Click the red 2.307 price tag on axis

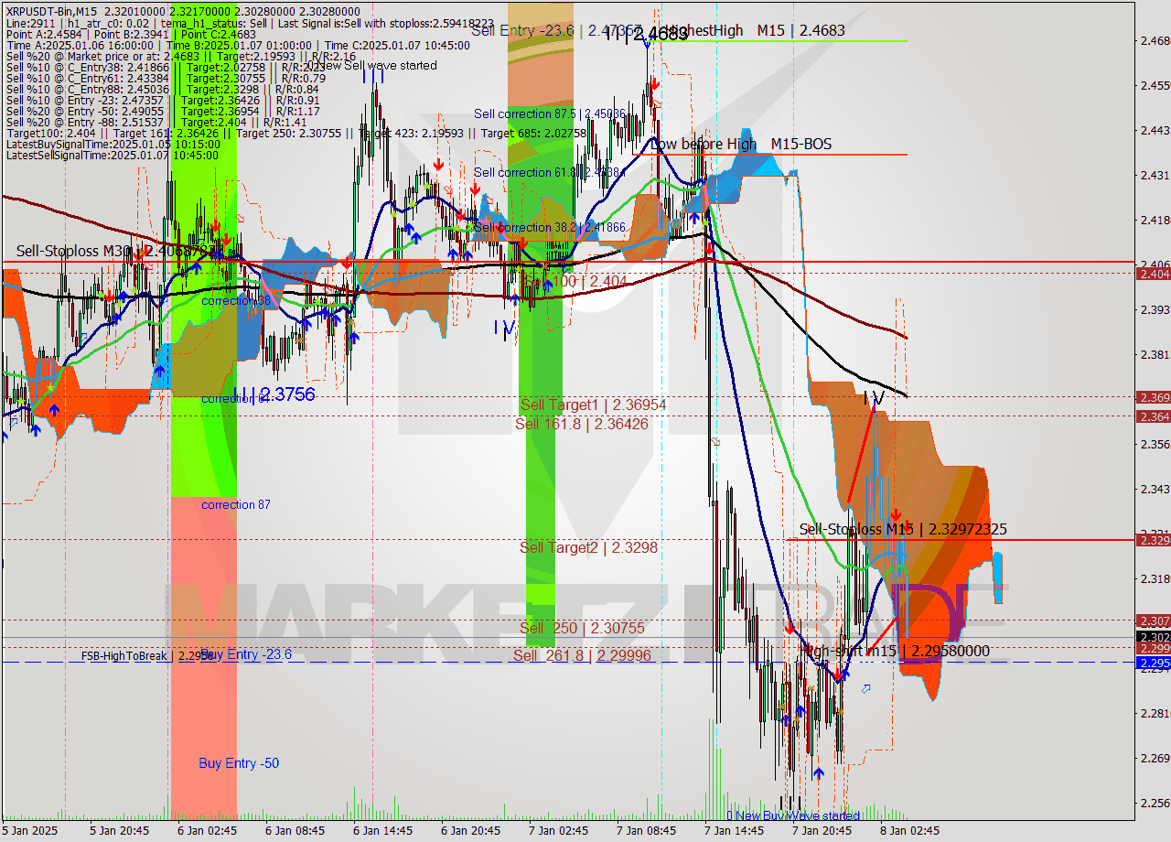pos(1153,621)
